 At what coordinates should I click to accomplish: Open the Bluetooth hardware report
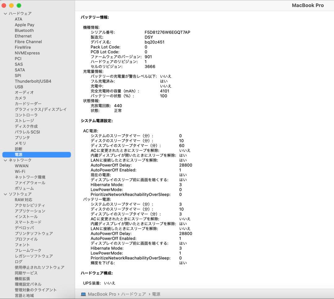pos(24,30)
